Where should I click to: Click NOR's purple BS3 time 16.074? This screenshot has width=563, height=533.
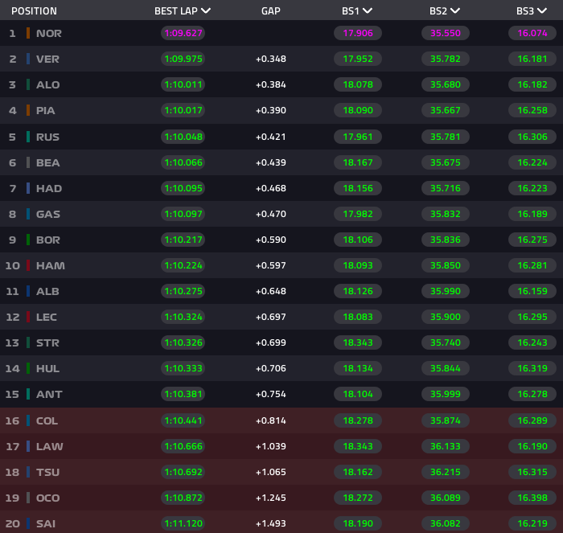[532, 33]
